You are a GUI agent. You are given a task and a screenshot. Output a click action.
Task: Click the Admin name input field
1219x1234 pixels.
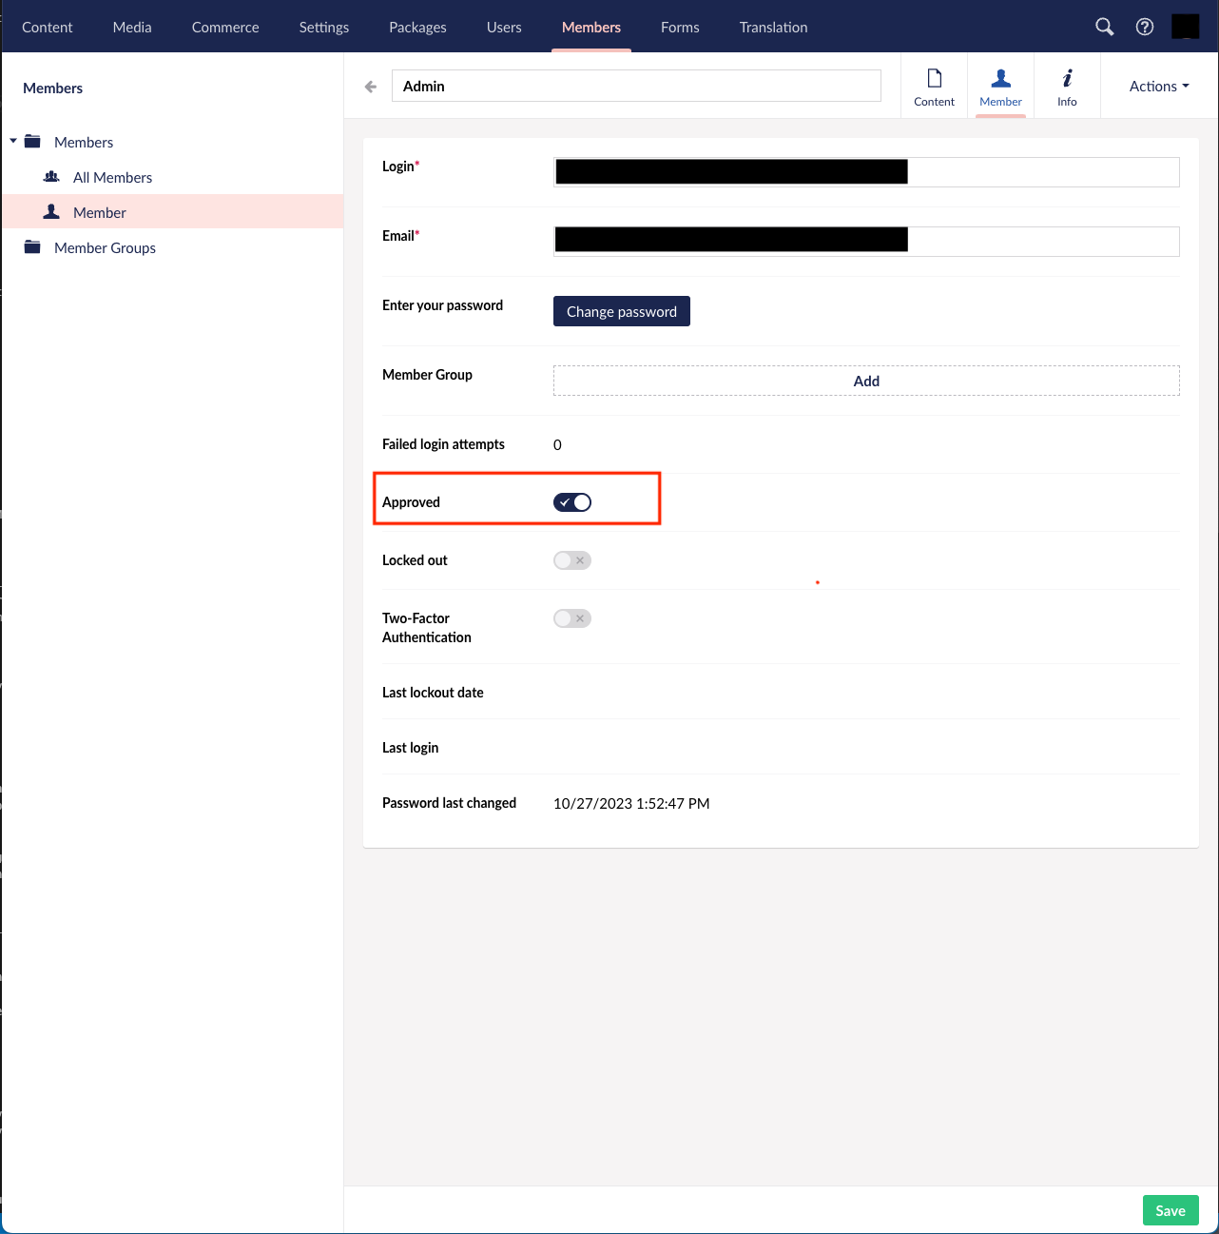(635, 87)
